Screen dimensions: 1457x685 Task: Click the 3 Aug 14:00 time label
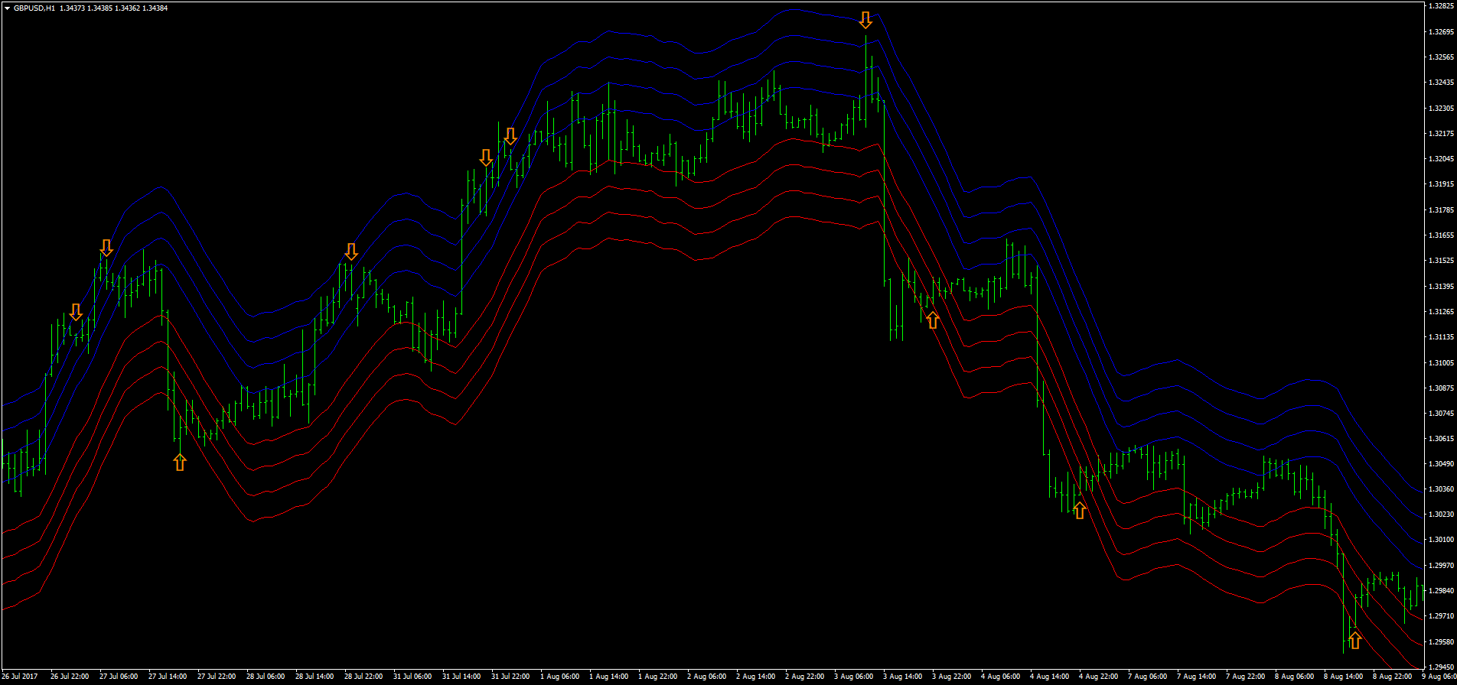(902, 677)
